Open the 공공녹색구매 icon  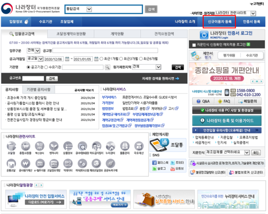[111, 163]
